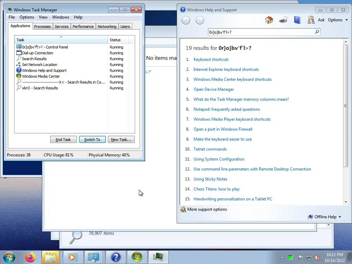Click the CPU Usage: 81% status text
The height and width of the screenshot is (264, 352).
(x=58, y=155)
